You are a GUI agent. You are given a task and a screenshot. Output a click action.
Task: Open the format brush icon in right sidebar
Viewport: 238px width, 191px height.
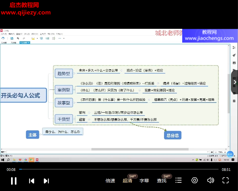click(x=234, y=55)
